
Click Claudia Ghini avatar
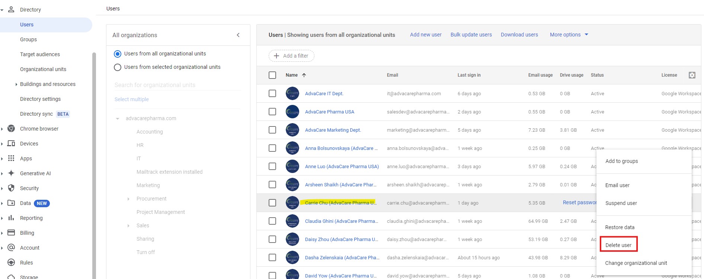coord(292,221)
